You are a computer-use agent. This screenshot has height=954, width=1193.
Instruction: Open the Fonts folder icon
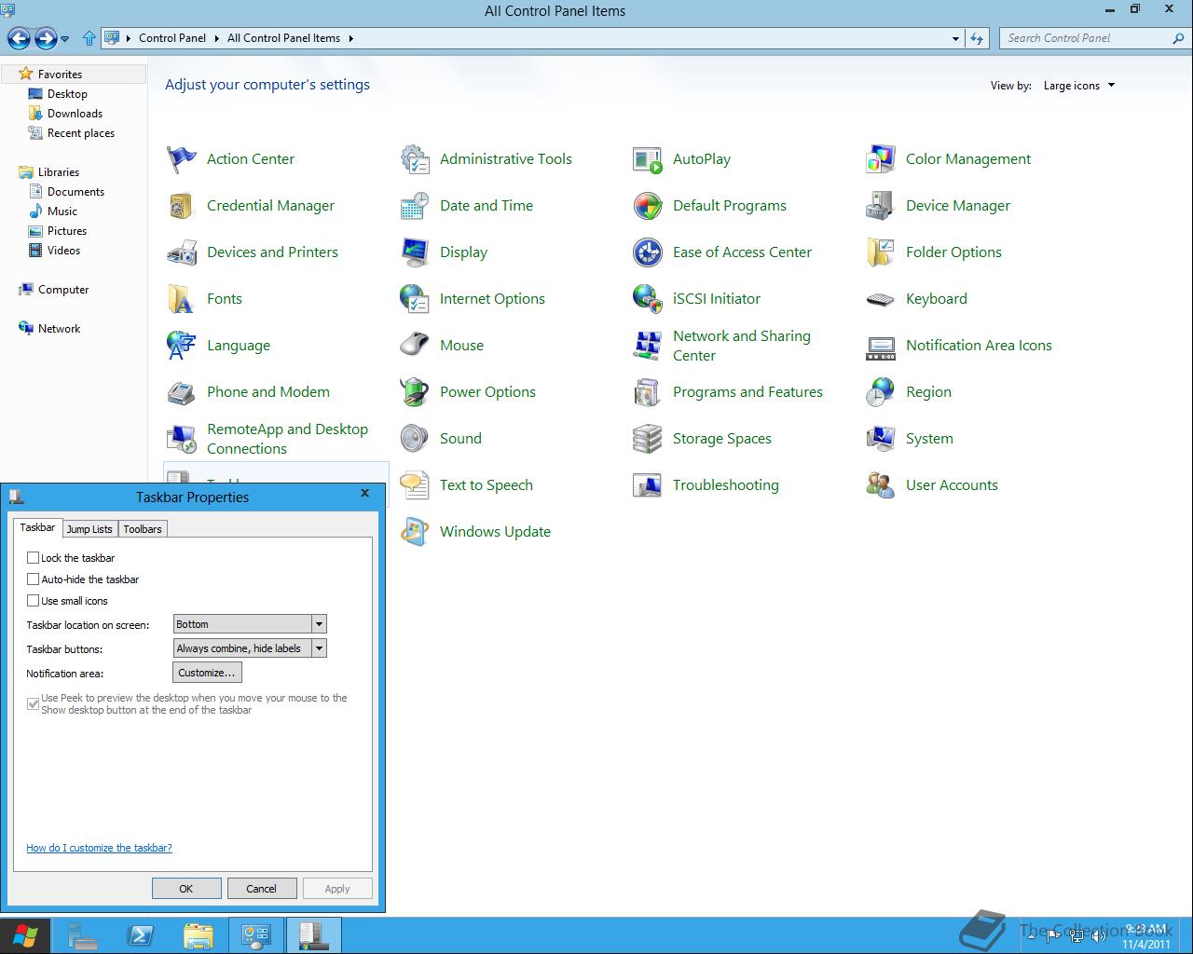pos(181,299)
